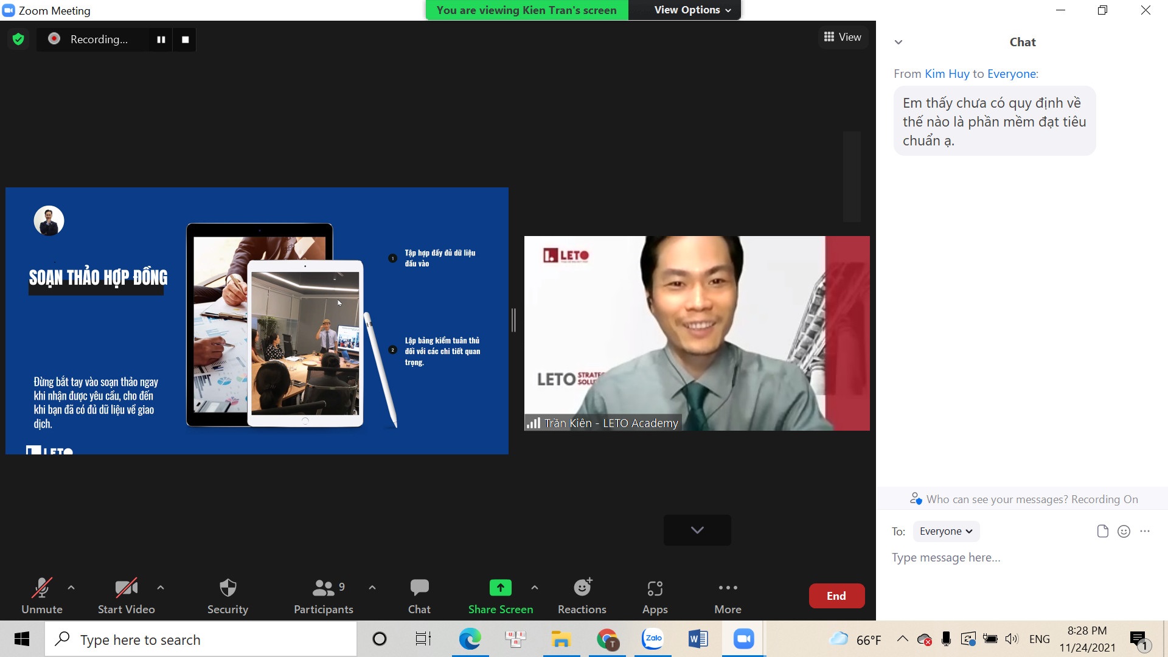Viewport: 1168px width, 657px height.
Task: Open the app icon left of File Explorer
Action: tap(515, 639)
